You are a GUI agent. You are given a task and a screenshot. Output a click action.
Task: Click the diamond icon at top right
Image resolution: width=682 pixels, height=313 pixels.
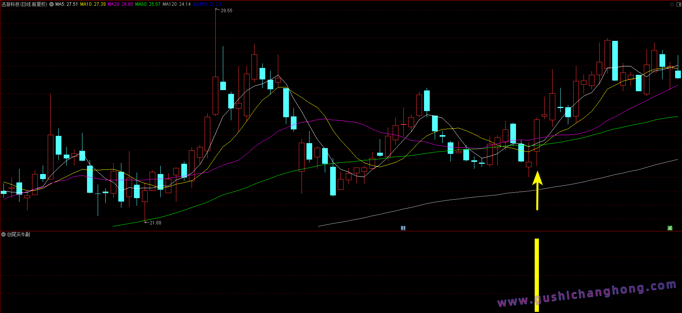click(672, 4)
